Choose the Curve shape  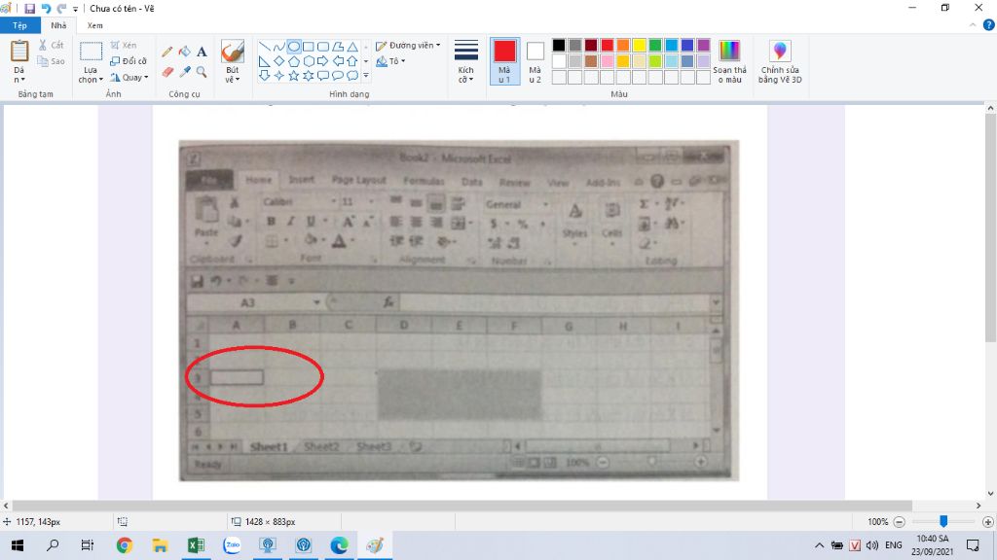pos(279,47)
